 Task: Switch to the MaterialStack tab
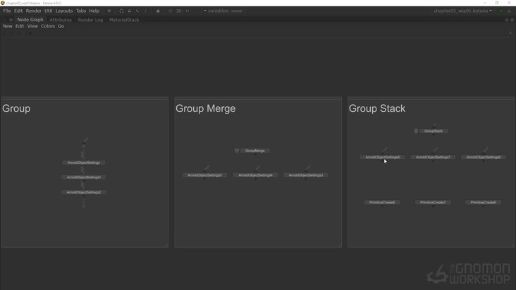(x=124, y=20)
